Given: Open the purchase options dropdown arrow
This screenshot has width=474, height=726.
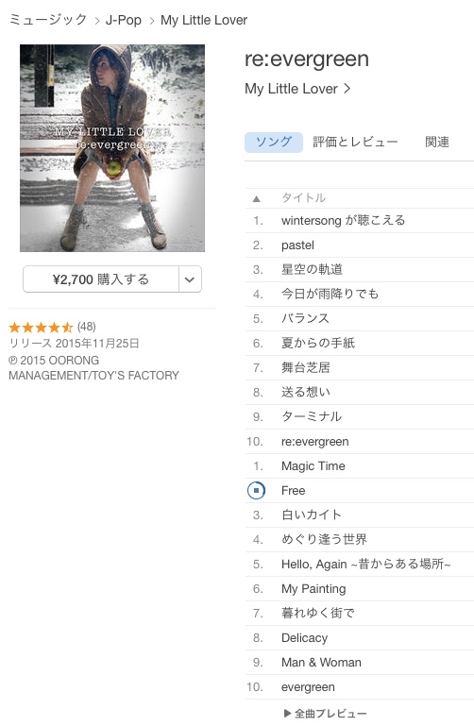Looking at the screenshot, I should pyautogui.click(x=190, y=279).
